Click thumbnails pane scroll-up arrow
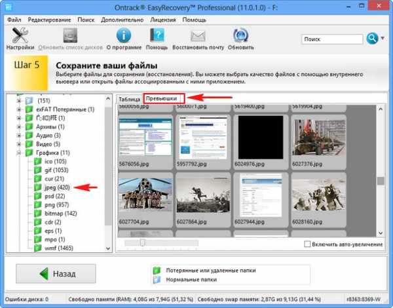393x308 pixels. 381,109
